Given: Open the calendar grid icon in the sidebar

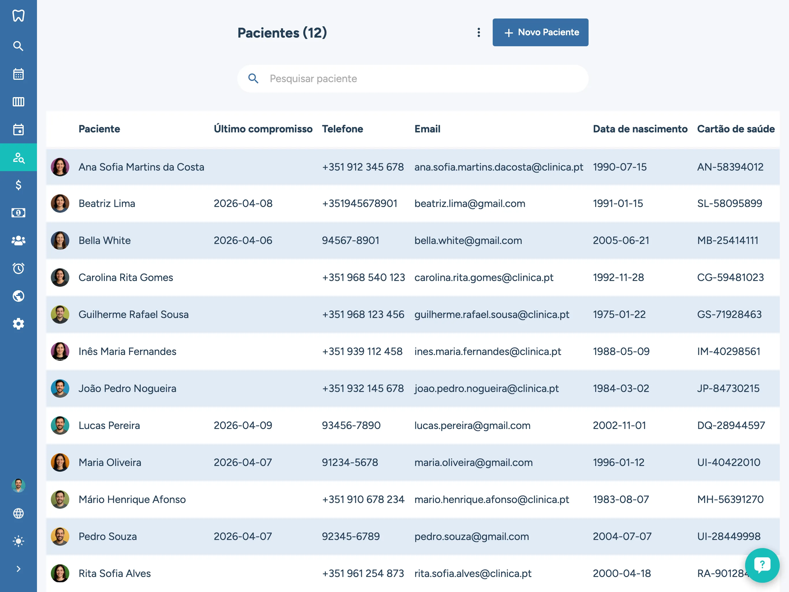Looking at the screenshot, I should (x=18, y=74).
